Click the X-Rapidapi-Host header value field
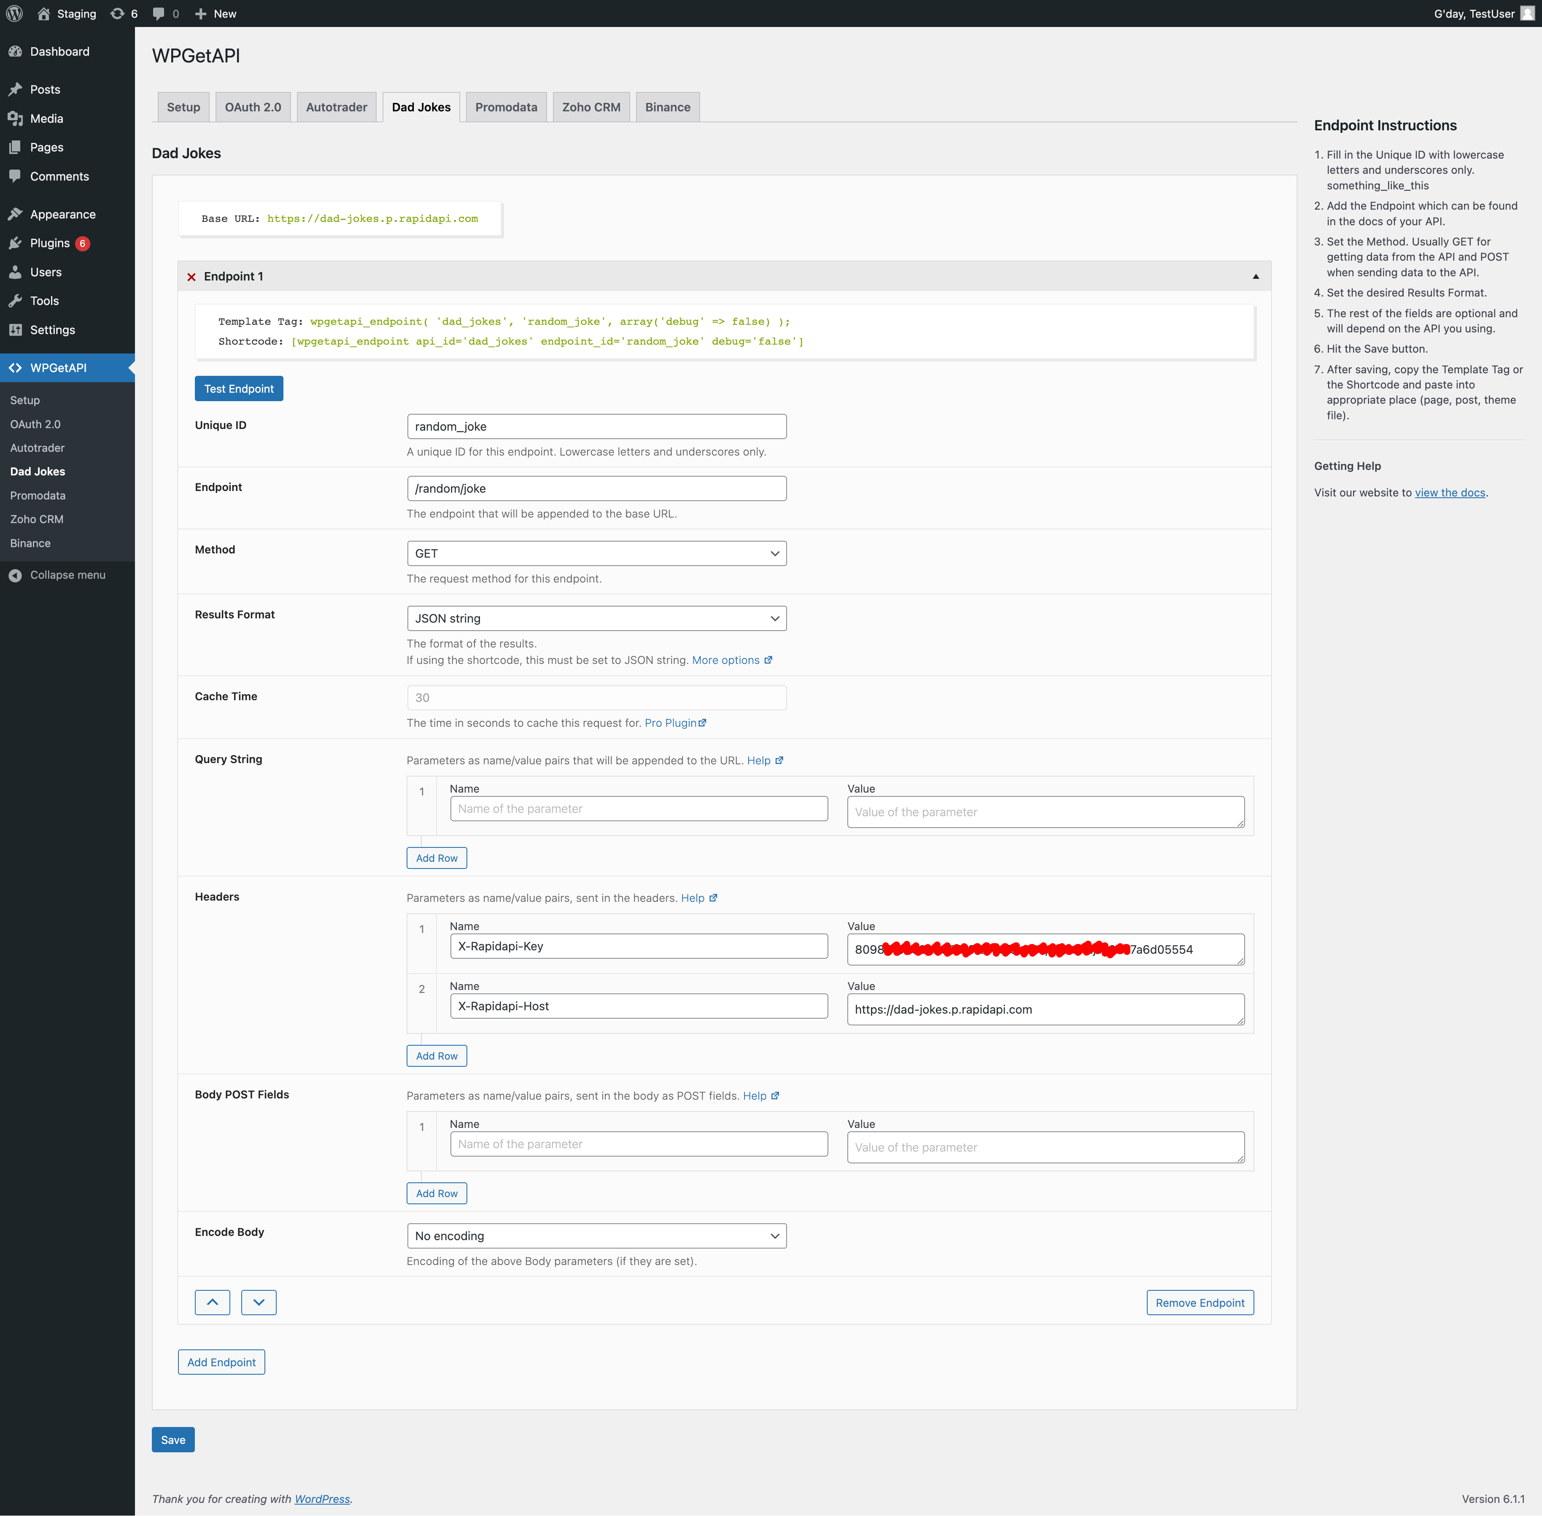The height and width of the screenshot is (1516, 1542). (1045, 1009)
